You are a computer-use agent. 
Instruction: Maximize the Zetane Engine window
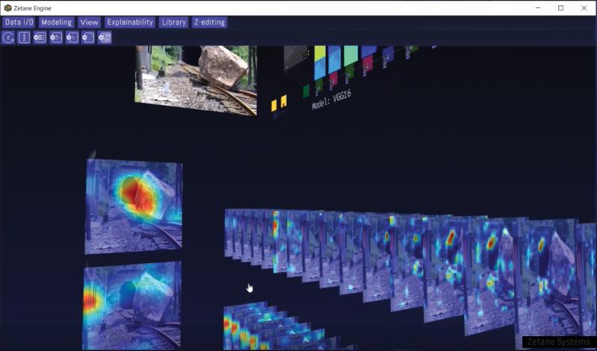click(561, 8)
